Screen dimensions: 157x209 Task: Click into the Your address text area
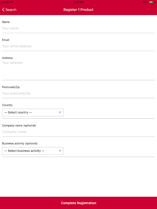click(78, 69)
